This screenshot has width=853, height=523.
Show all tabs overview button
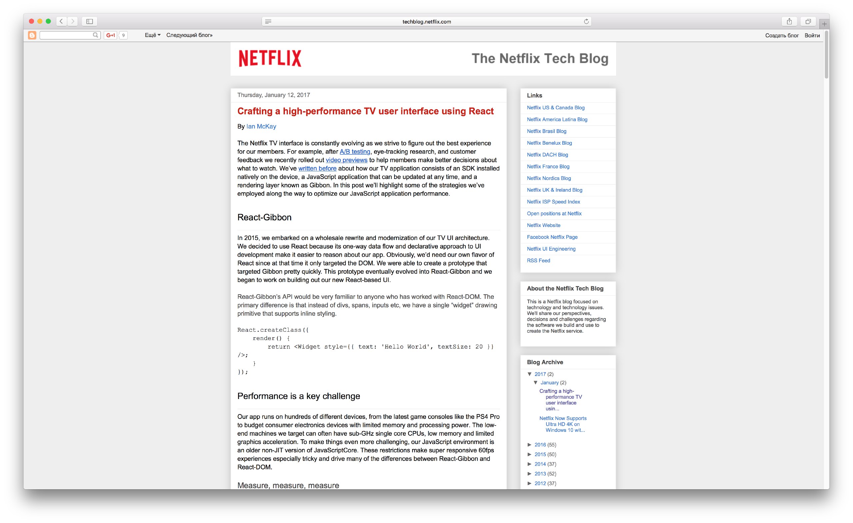click(808, 21)
